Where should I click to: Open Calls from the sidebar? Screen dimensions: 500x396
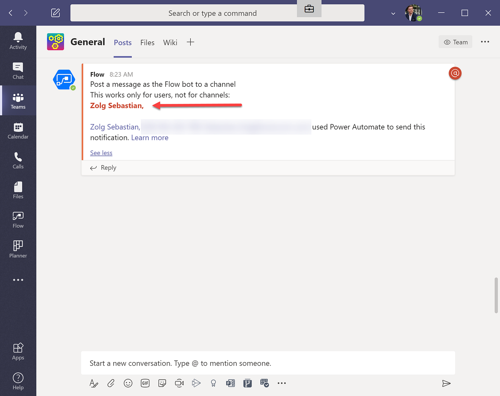(x=18, y=160)
